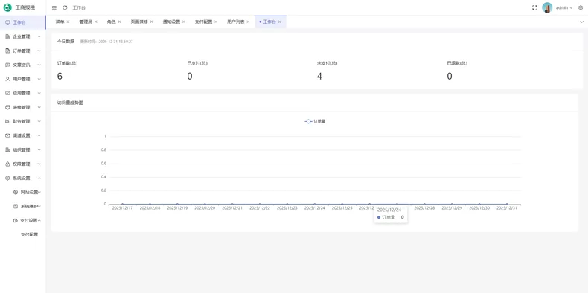Close the 管理员 tab

tap(95, 22)
